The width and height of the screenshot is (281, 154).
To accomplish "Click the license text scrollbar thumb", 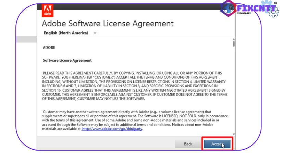I will 234,44.
